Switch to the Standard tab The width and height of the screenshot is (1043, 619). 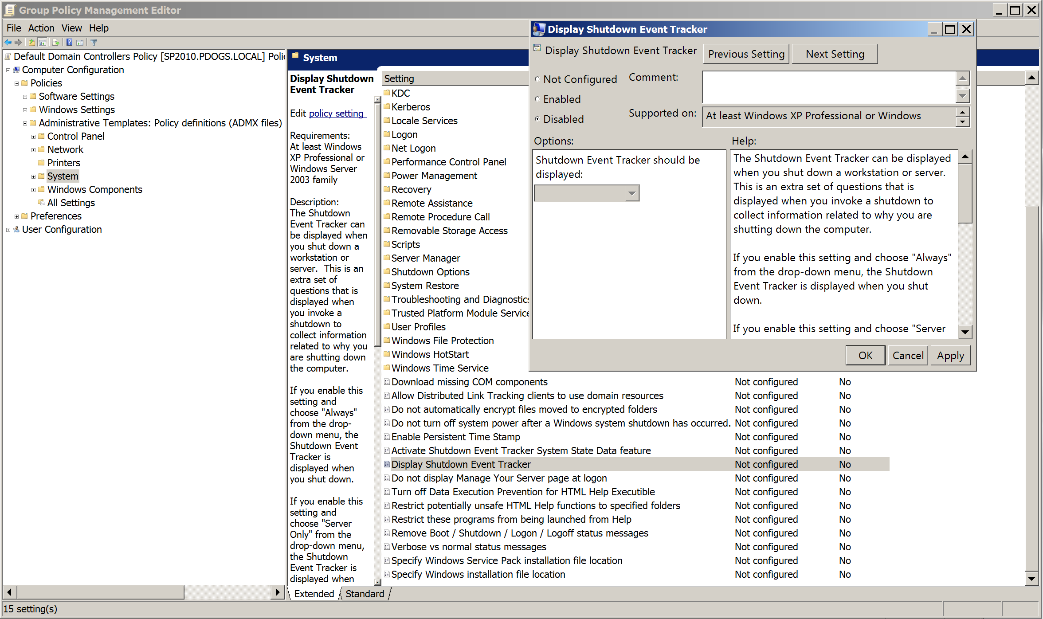365,594
